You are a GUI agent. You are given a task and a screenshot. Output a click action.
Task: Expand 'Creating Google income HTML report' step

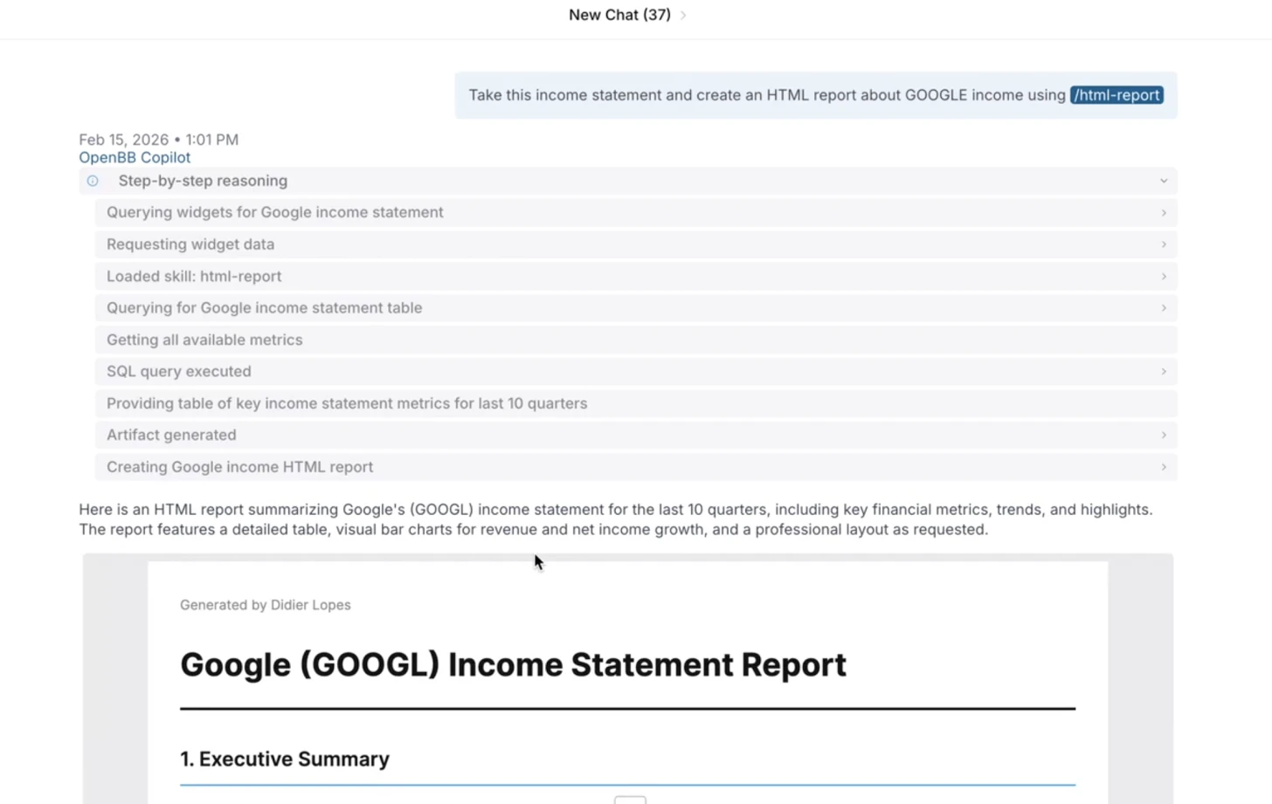1164,467
